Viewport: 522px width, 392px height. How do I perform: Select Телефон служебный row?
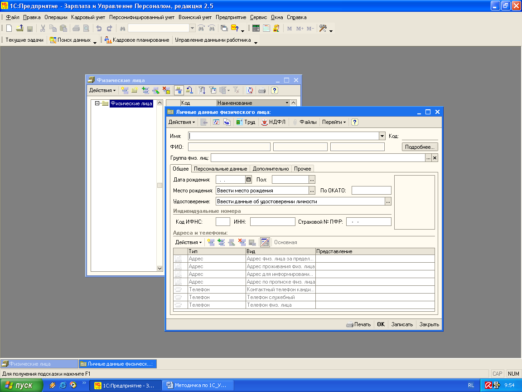(304, 297)
